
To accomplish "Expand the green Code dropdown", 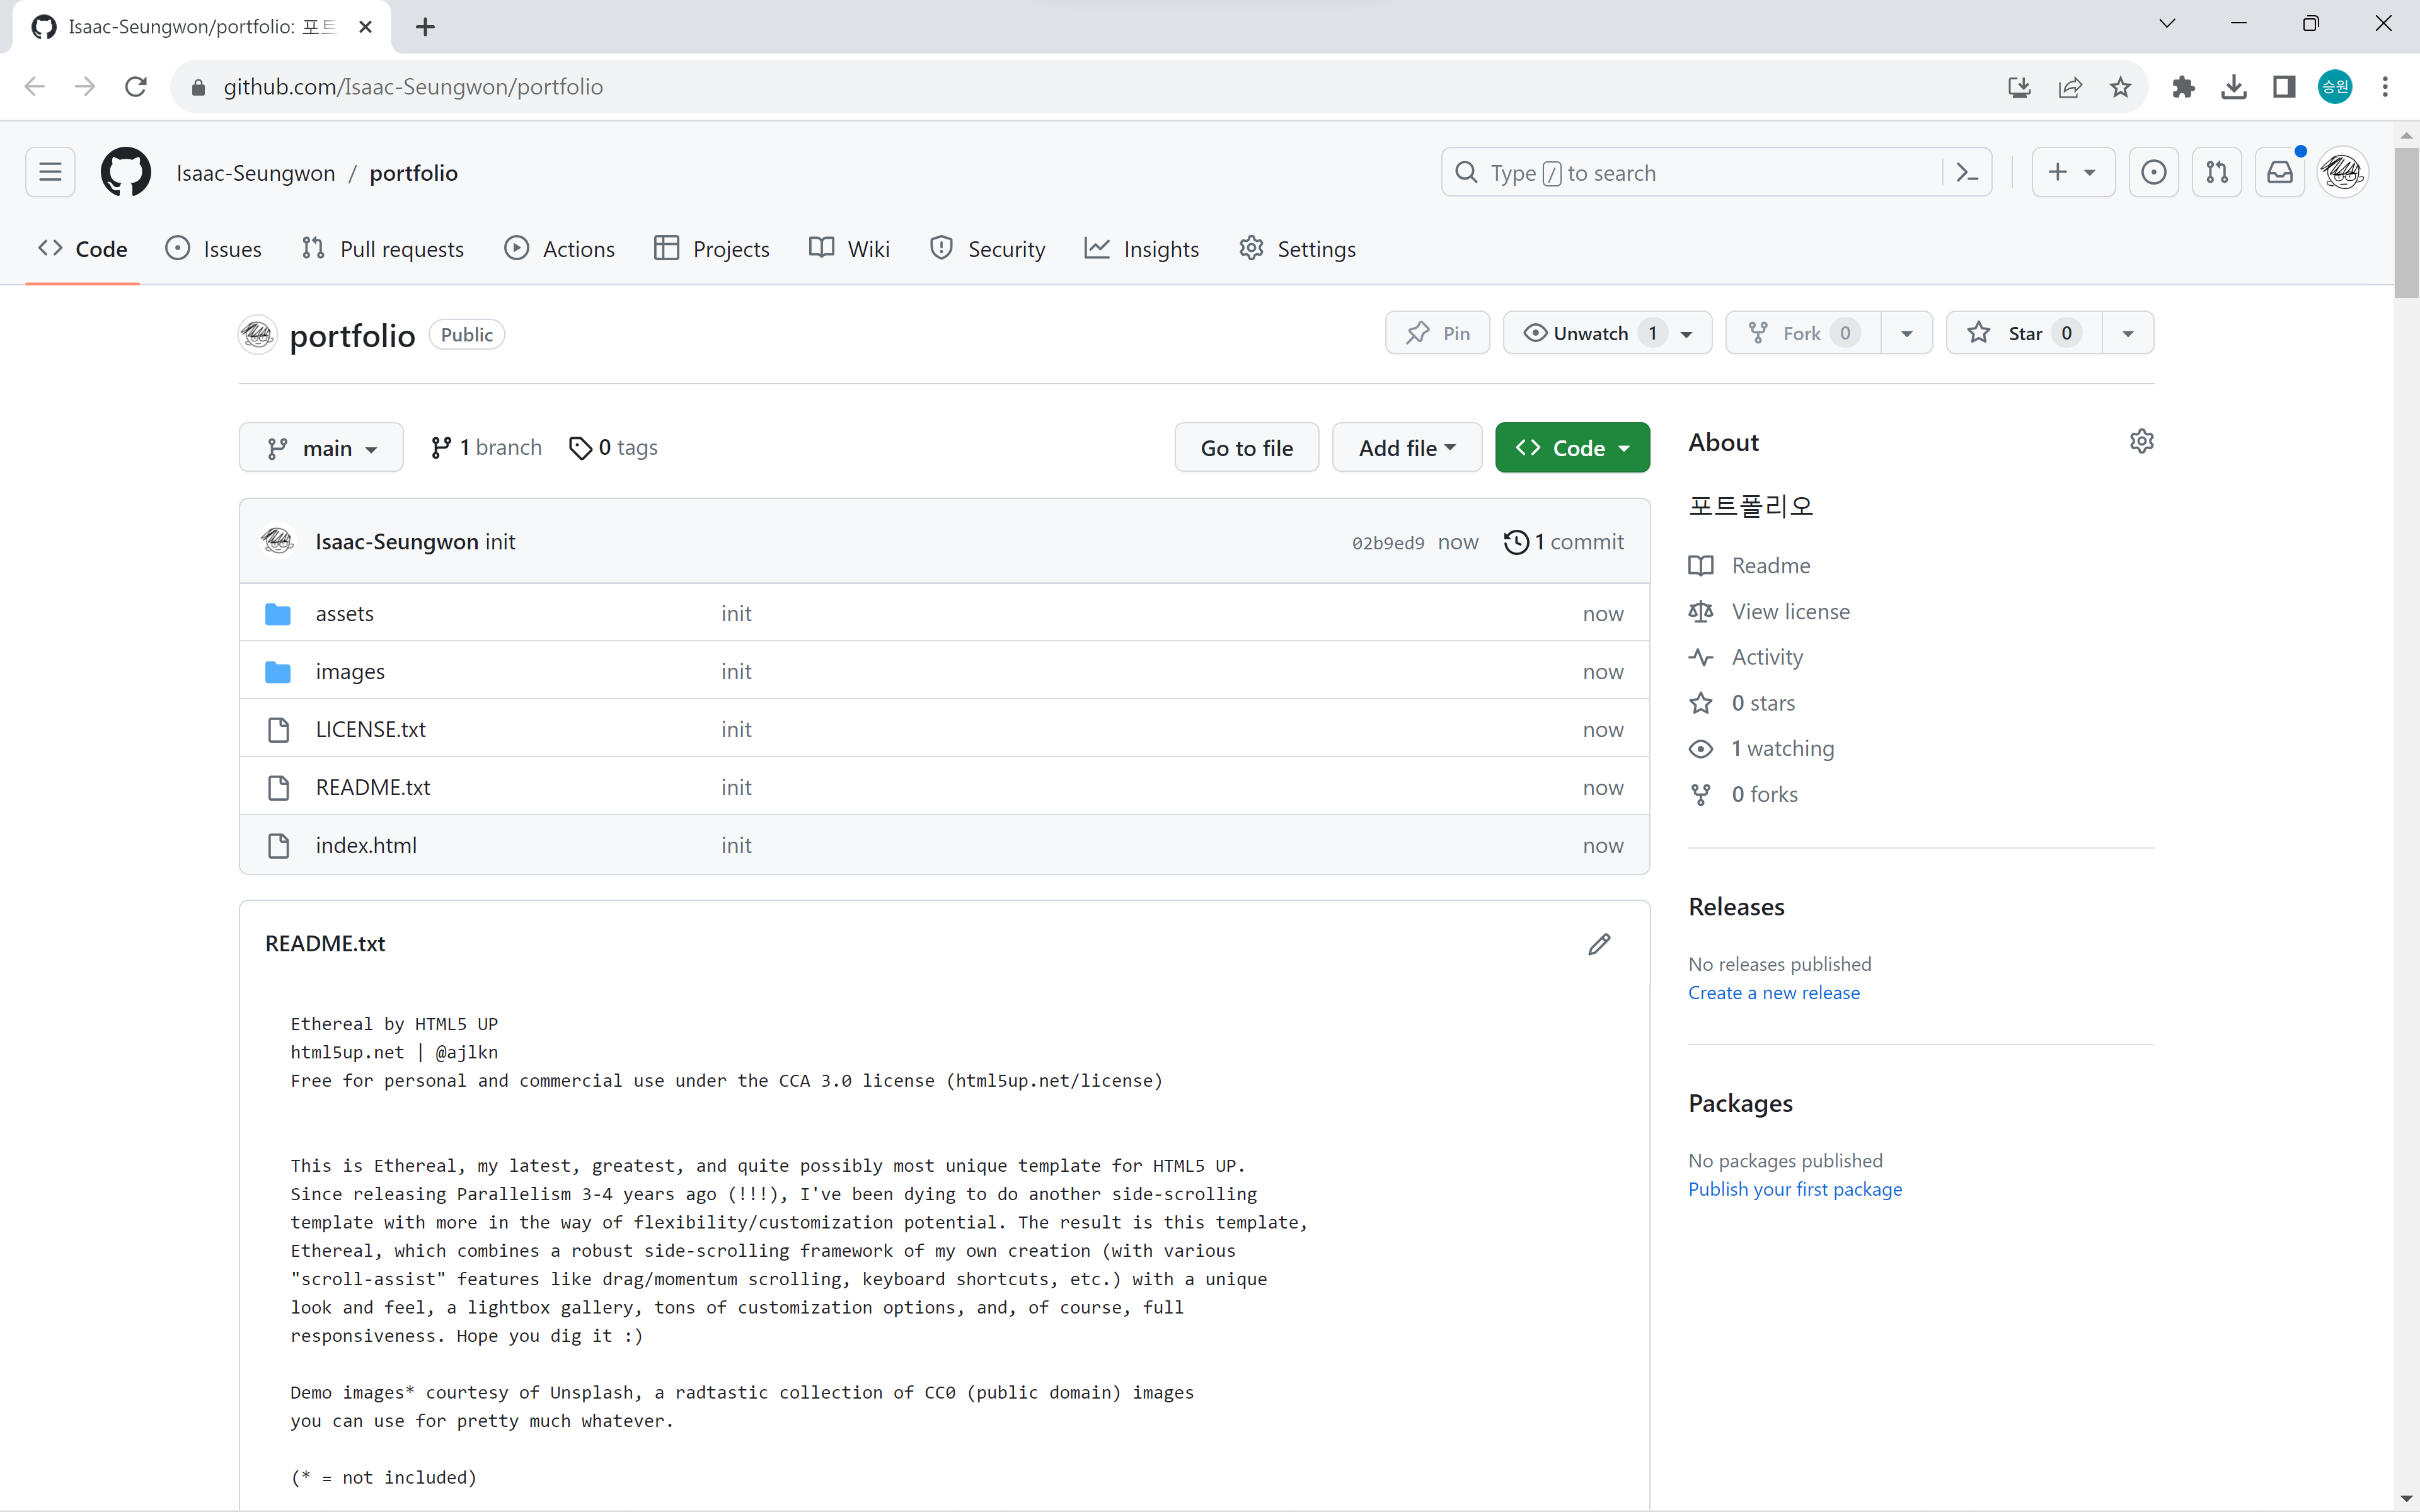I will [x=1571, y=448].
